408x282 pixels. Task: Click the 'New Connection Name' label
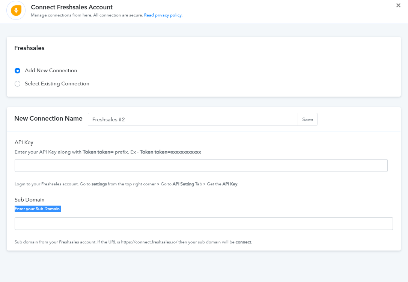click(48, 118)
